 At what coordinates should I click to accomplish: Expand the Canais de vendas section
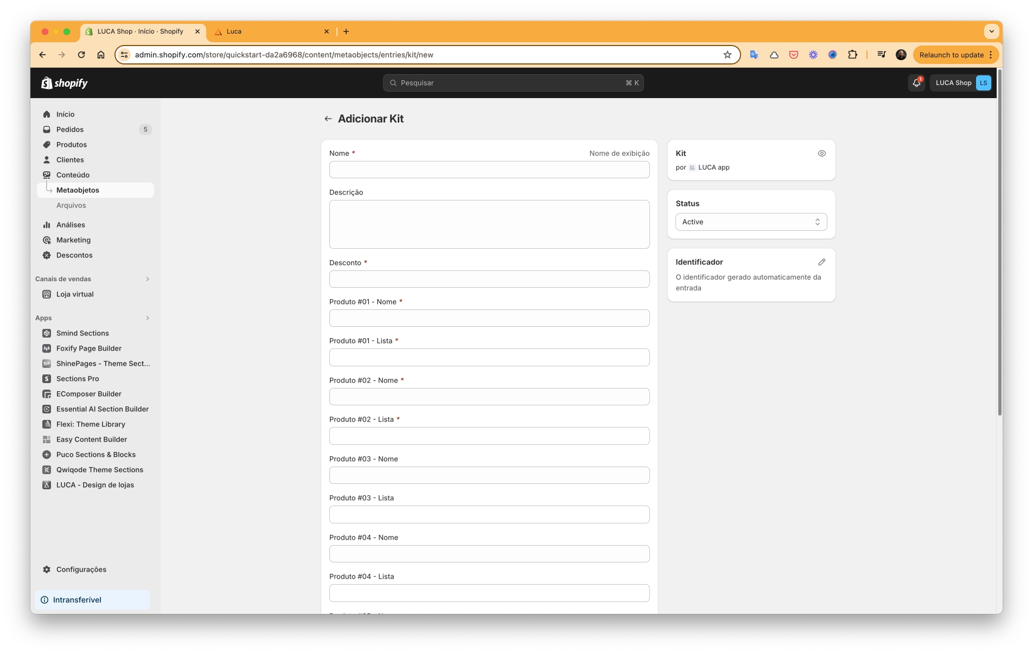pos(147,279)
